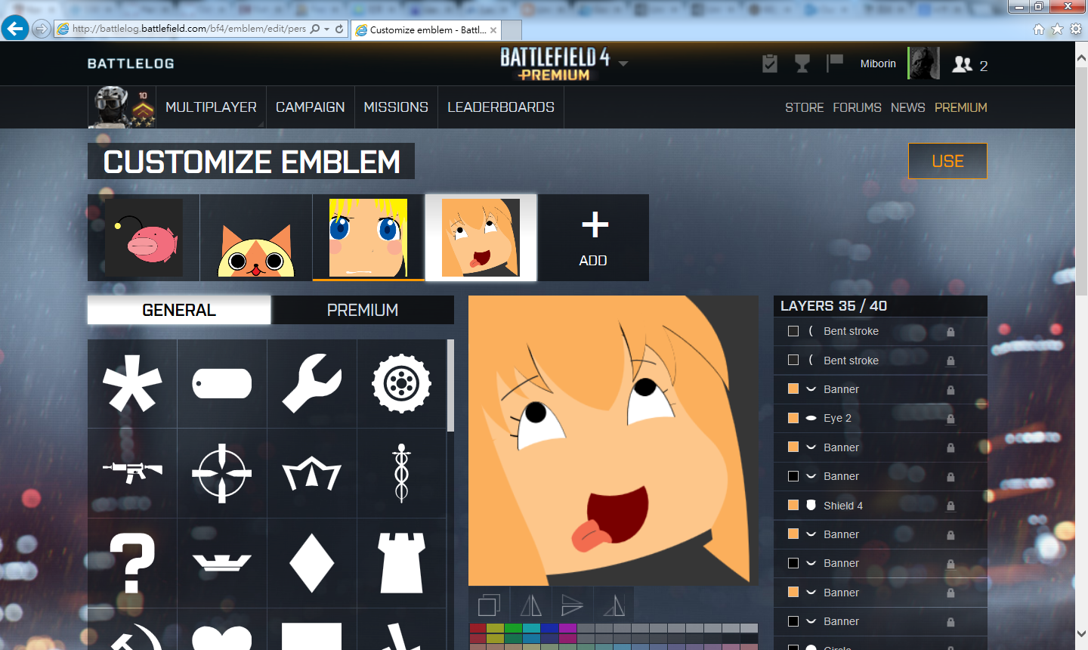Pick the assault rifle shape

pyautogui.click(x=132, y=472)
